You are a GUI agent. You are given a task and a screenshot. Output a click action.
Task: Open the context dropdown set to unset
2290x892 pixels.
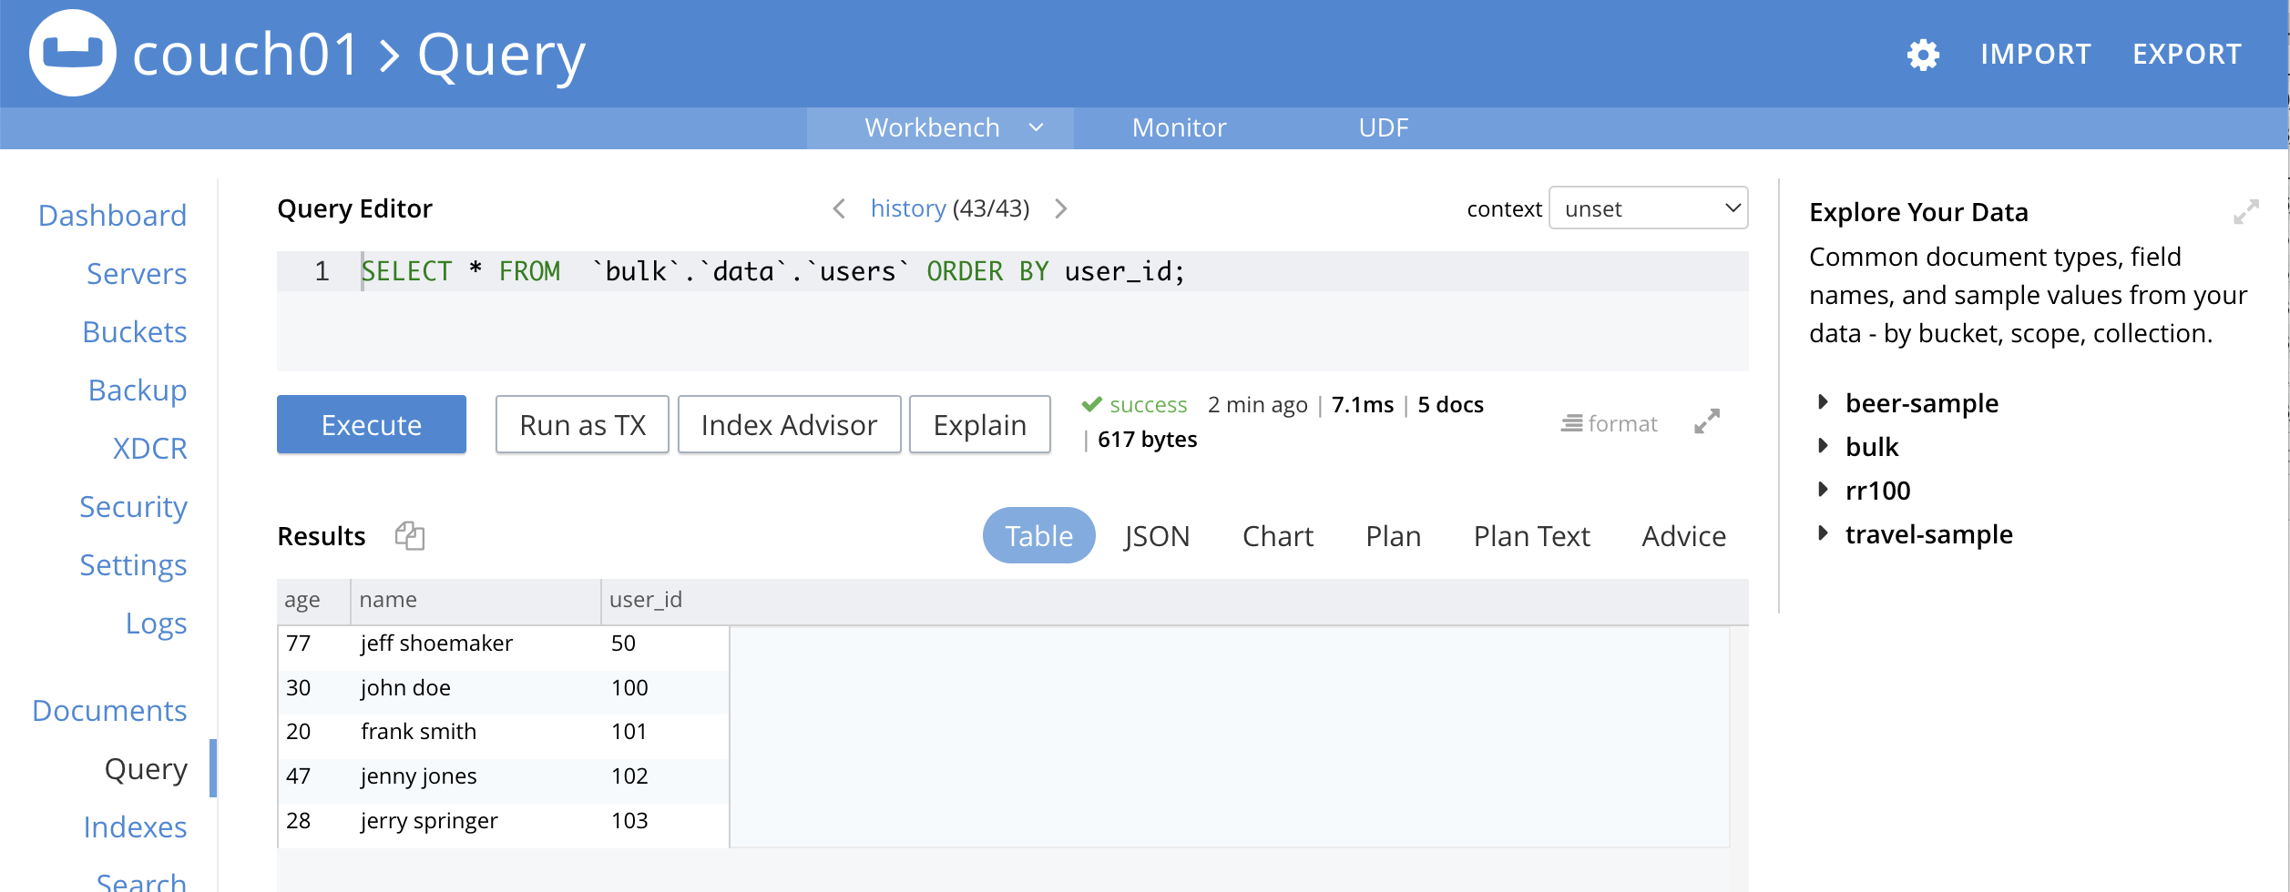point(1648,209)
